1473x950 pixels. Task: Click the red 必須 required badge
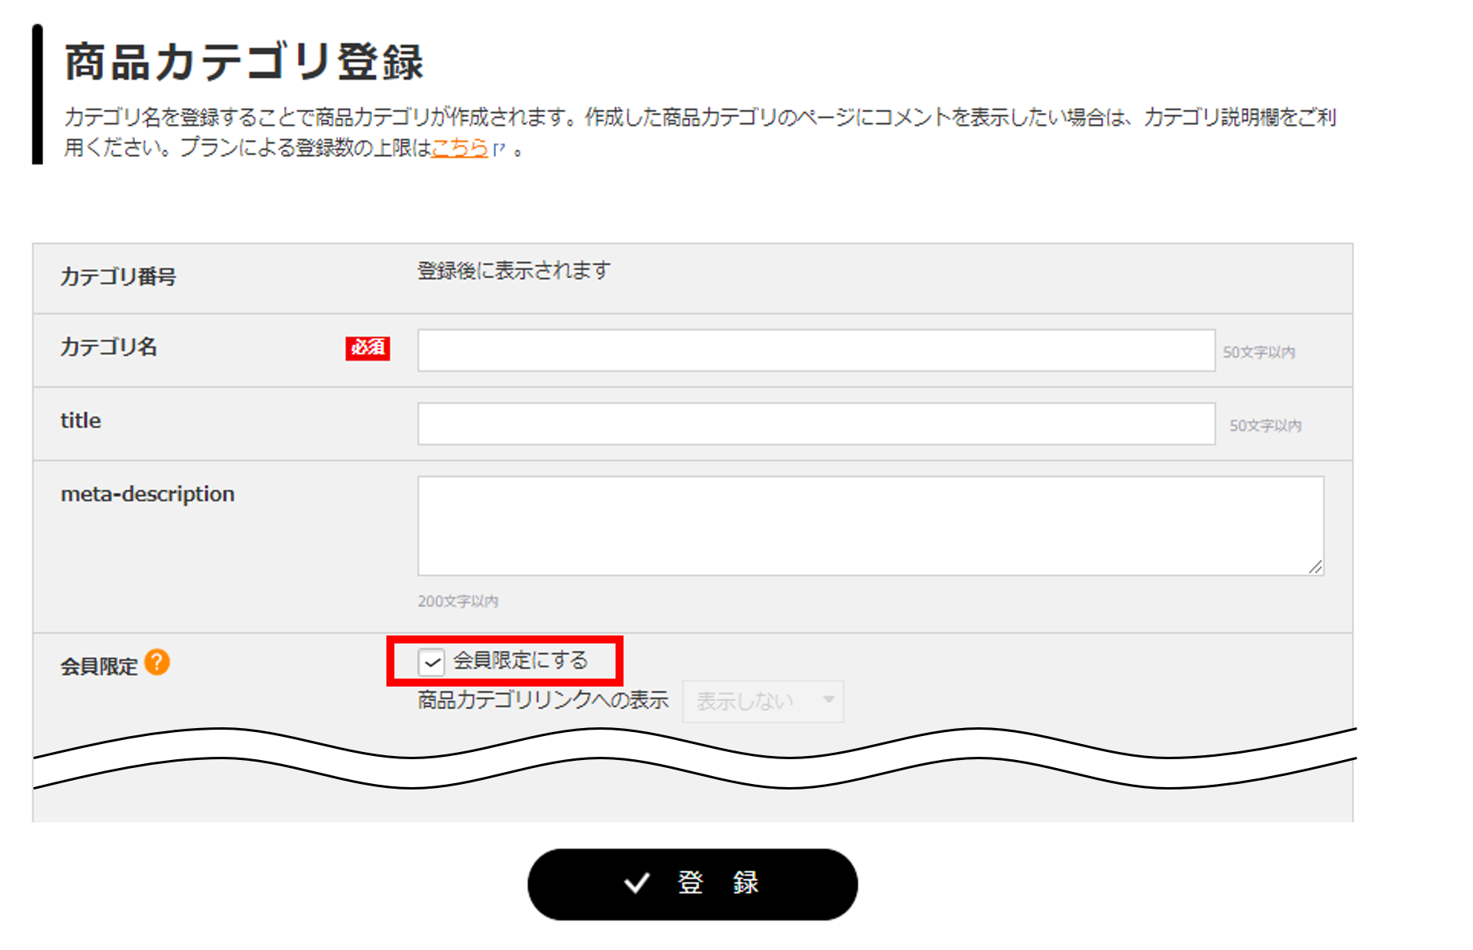point(367,349)
